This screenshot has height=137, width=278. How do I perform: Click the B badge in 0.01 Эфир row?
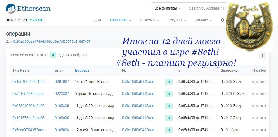point(169,130)
